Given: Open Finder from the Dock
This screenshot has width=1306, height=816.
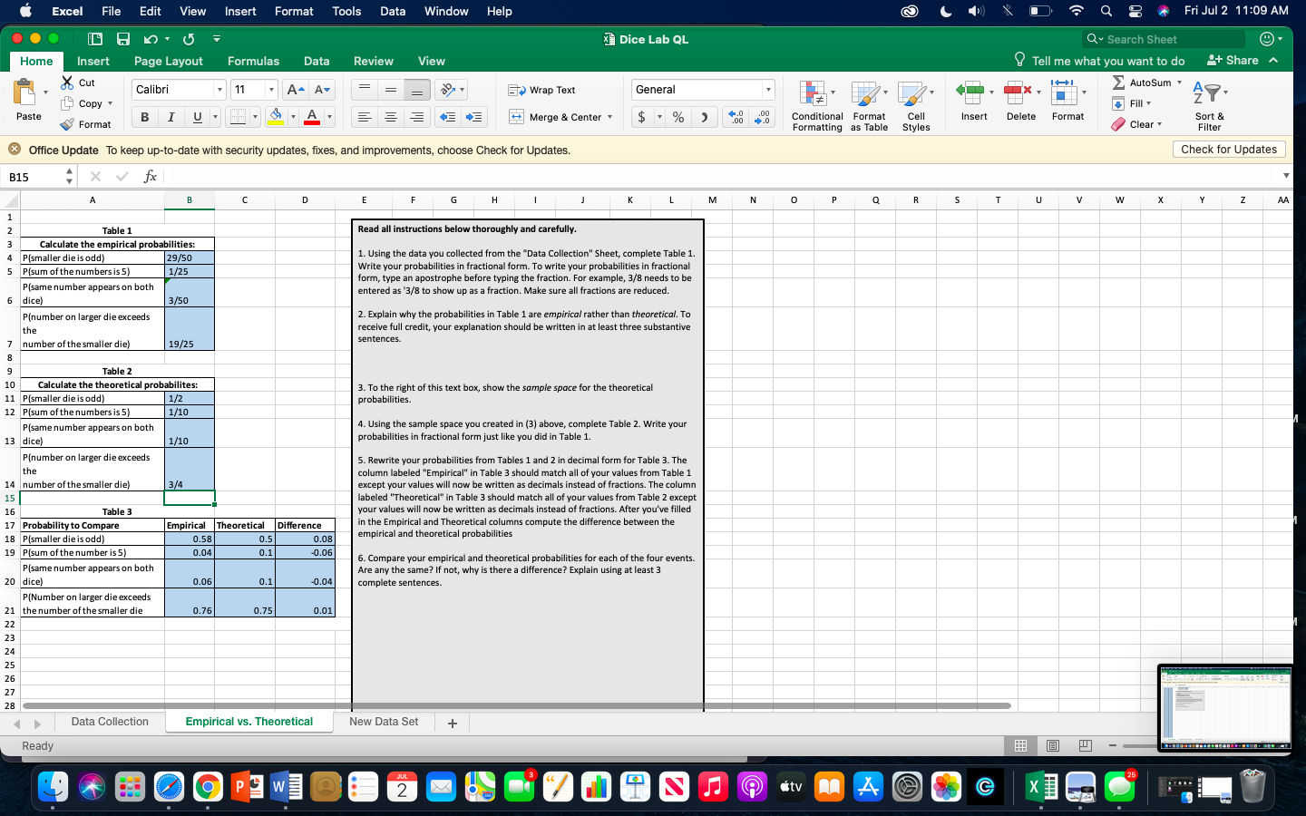Looking at the screenshot, I should 53,787.
